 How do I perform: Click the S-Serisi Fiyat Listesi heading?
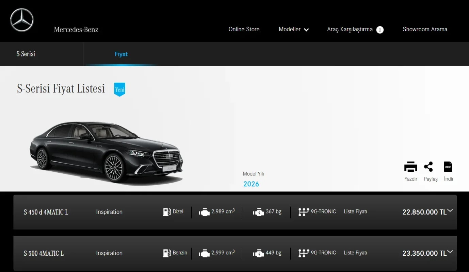(61, 89)
